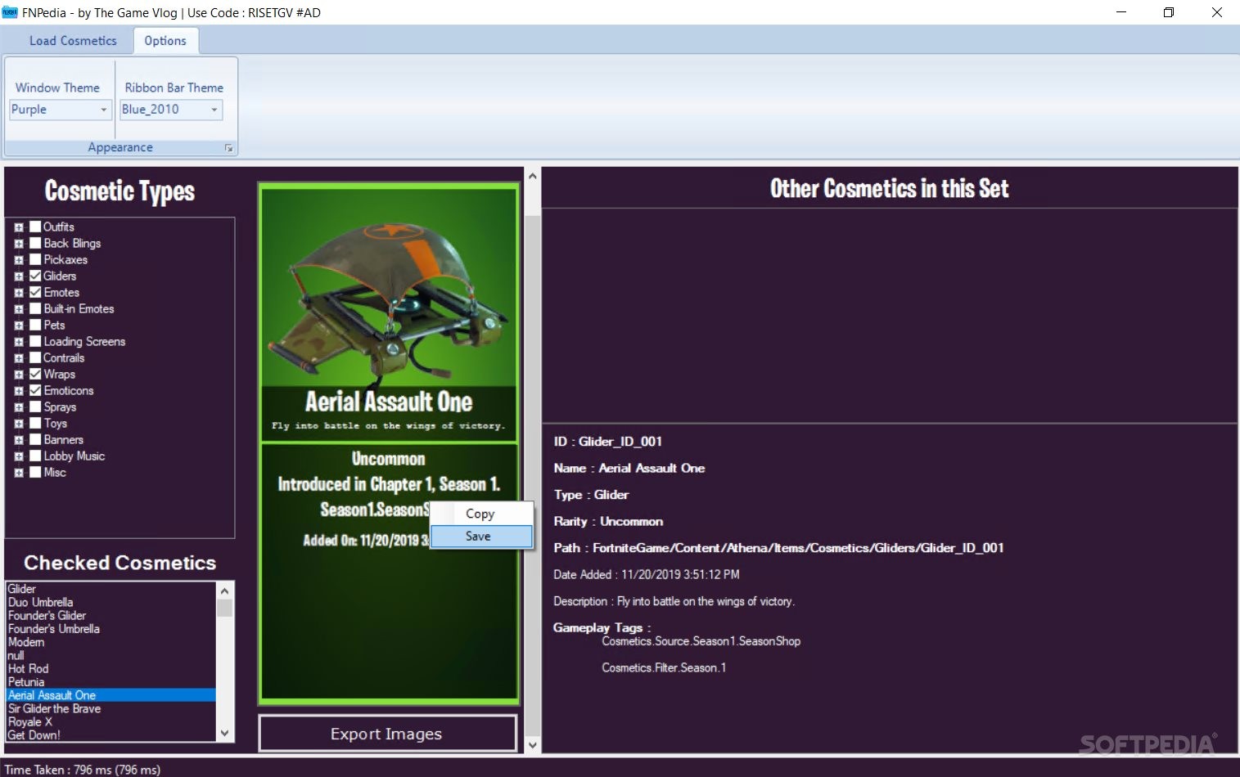
Task: Choose Copy from the context menu
Action: [481, 514]
